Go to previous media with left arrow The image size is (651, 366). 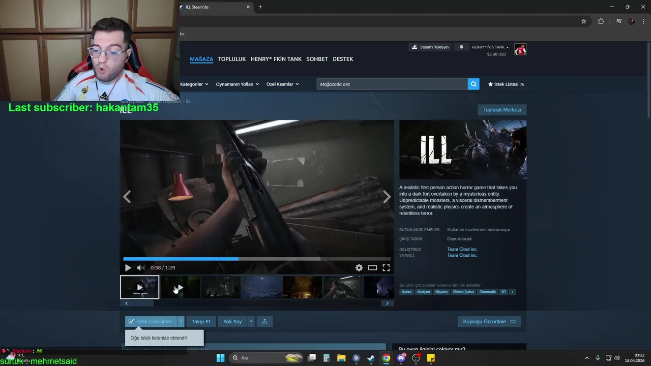pos(127,197)
